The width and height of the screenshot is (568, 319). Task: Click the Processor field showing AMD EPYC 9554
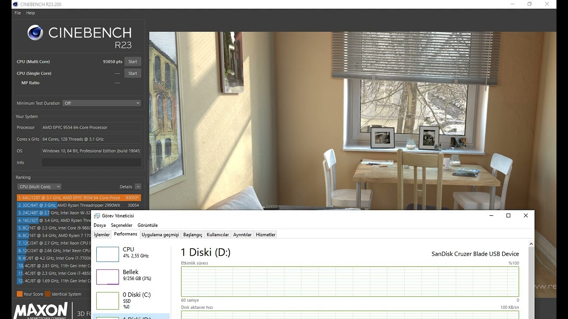[x=91, y=127]
